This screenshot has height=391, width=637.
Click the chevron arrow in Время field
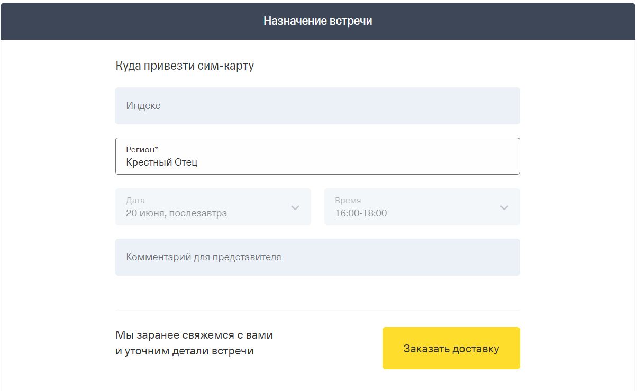504,207
